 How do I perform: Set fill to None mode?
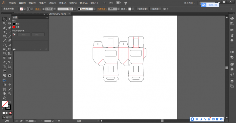[x=11, y=113]
